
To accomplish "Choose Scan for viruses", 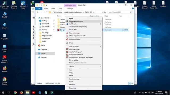I will point(84,33).
